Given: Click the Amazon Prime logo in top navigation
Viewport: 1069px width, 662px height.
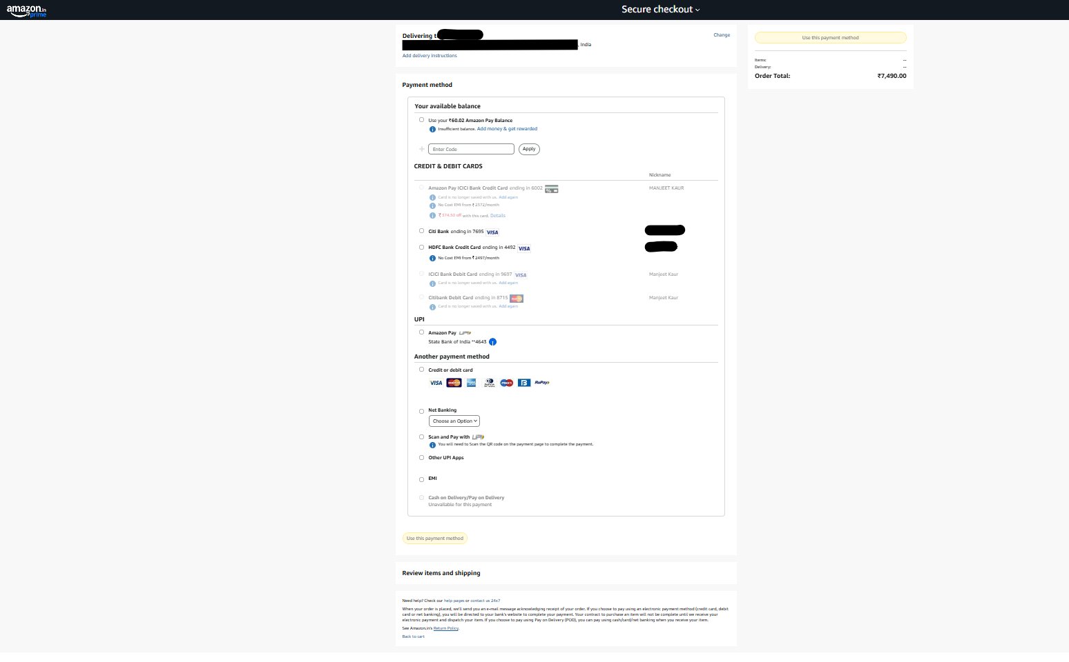Looking at the screenshot, I should [x=28, y=10].
